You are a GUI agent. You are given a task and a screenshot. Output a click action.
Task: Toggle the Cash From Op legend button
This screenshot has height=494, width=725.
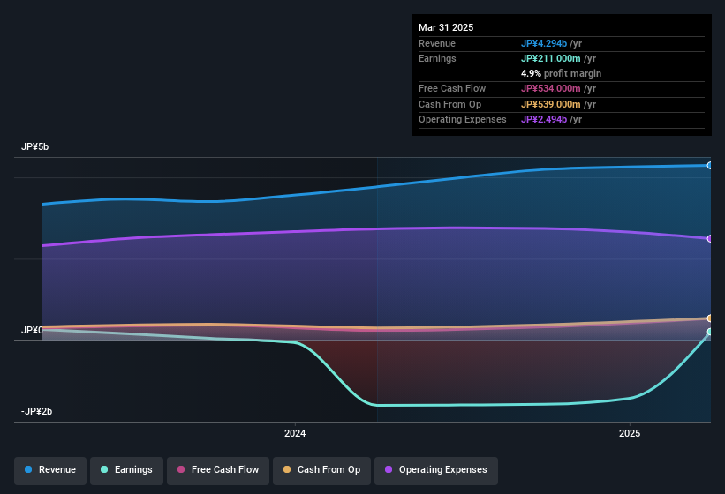click(321, 470)
